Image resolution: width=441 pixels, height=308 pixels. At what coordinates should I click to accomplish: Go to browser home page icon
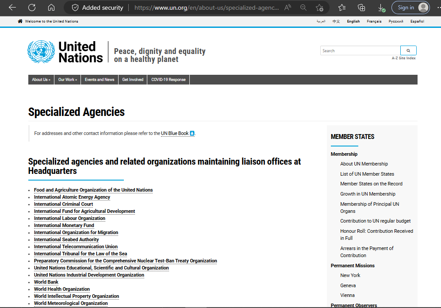[51, 8]
